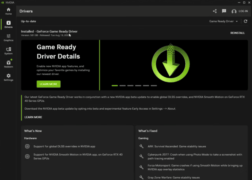
Task: Open LEARN MORE link below DLSS note
Action: [x=33, y=117]
